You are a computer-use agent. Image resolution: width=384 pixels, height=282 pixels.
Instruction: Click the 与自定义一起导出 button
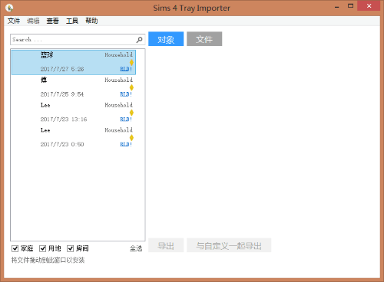coord(229,245)
